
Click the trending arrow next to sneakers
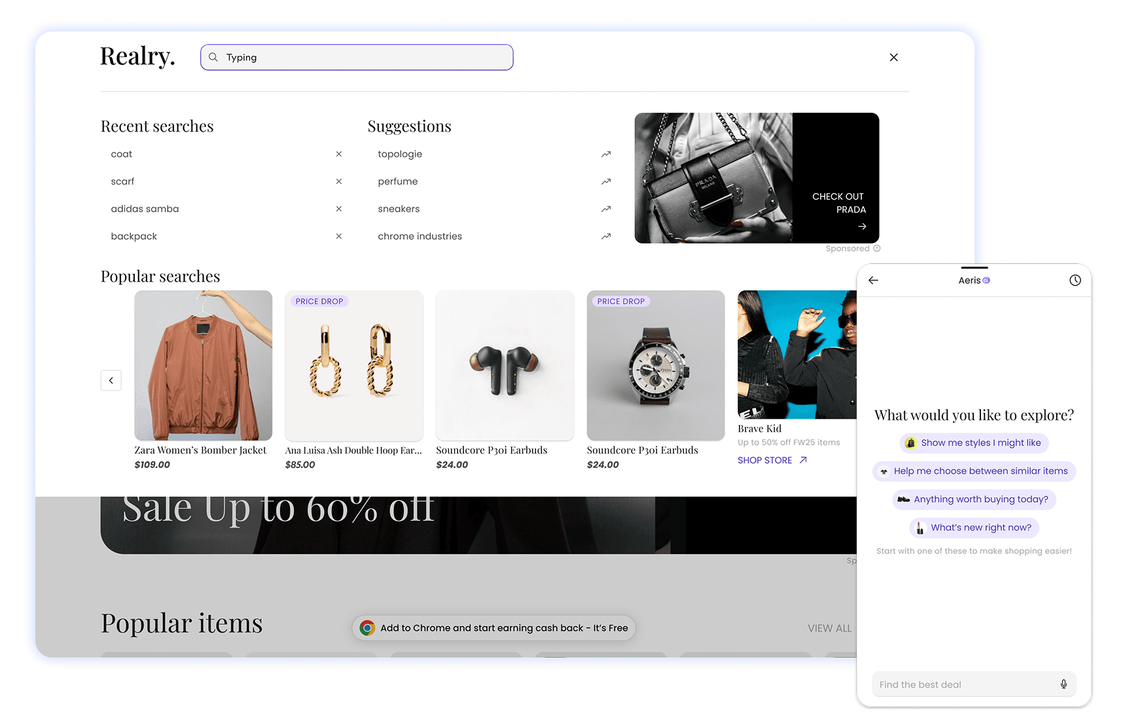[606, 209]
